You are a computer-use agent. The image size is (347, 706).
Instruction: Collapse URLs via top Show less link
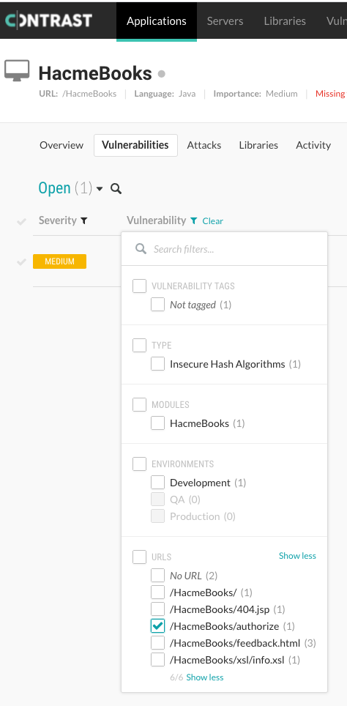coord(297,556)
